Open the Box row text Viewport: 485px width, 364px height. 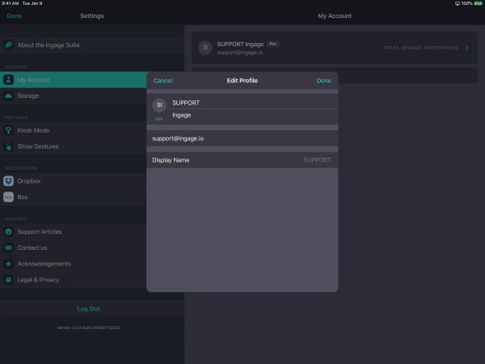[23, 197]
